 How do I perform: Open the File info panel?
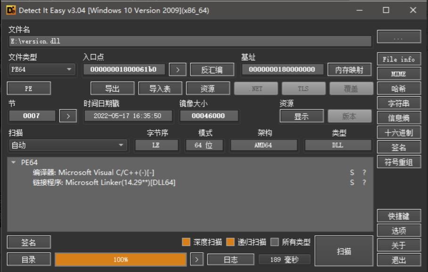pos(399,59)
